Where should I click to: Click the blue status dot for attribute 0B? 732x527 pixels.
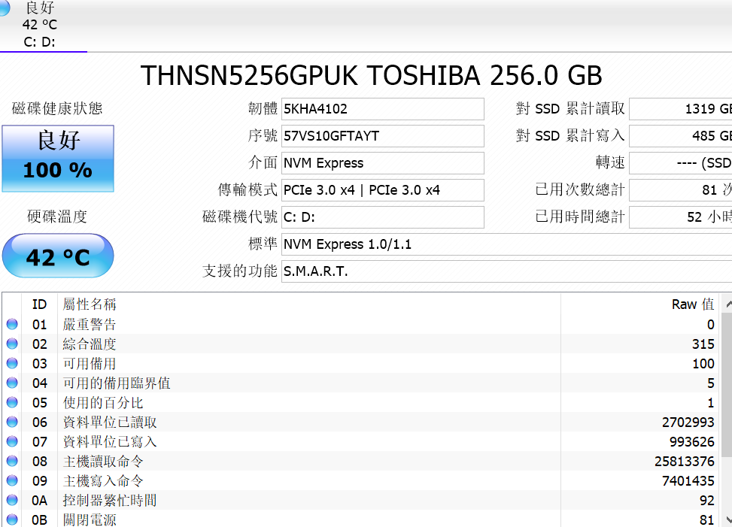click(12, 519)
